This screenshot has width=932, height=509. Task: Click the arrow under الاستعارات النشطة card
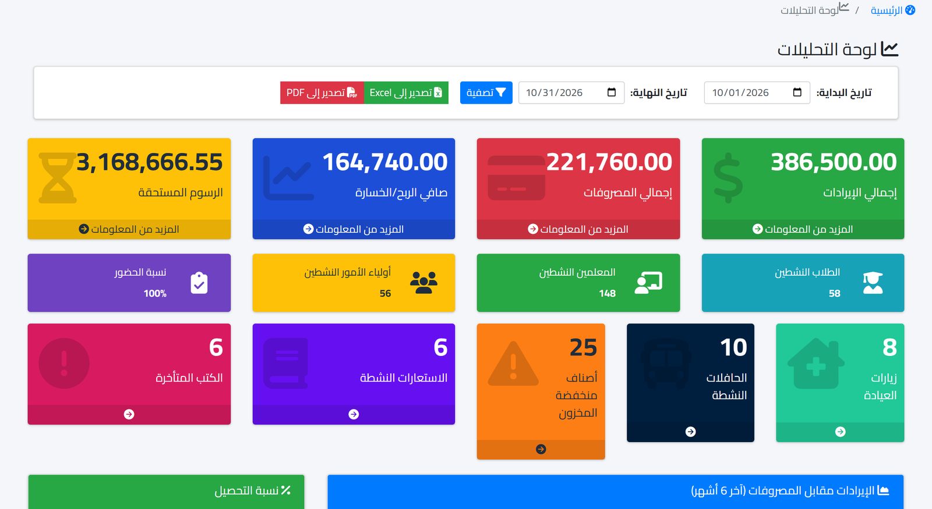point(354,414)
